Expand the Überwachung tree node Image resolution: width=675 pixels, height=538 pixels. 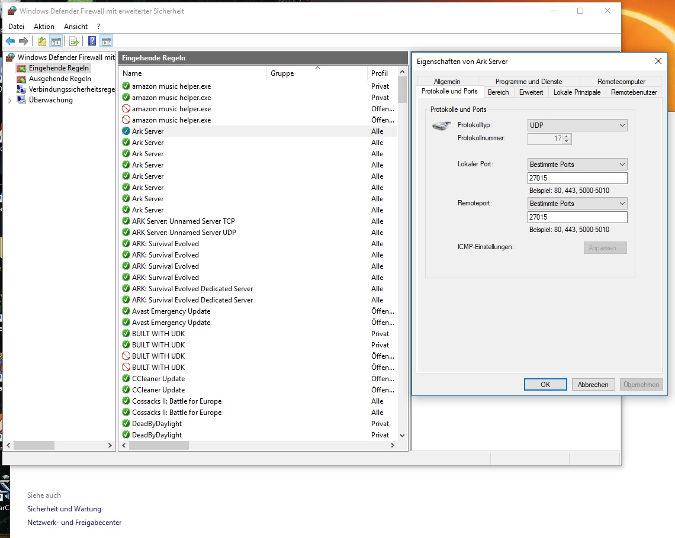click(10, 100)
